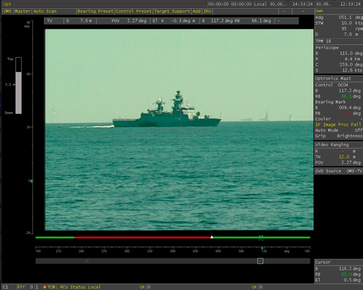Viewport: 363px width, 290px height.
Task: Click the green bearing marker near 120
Action: 262,248
